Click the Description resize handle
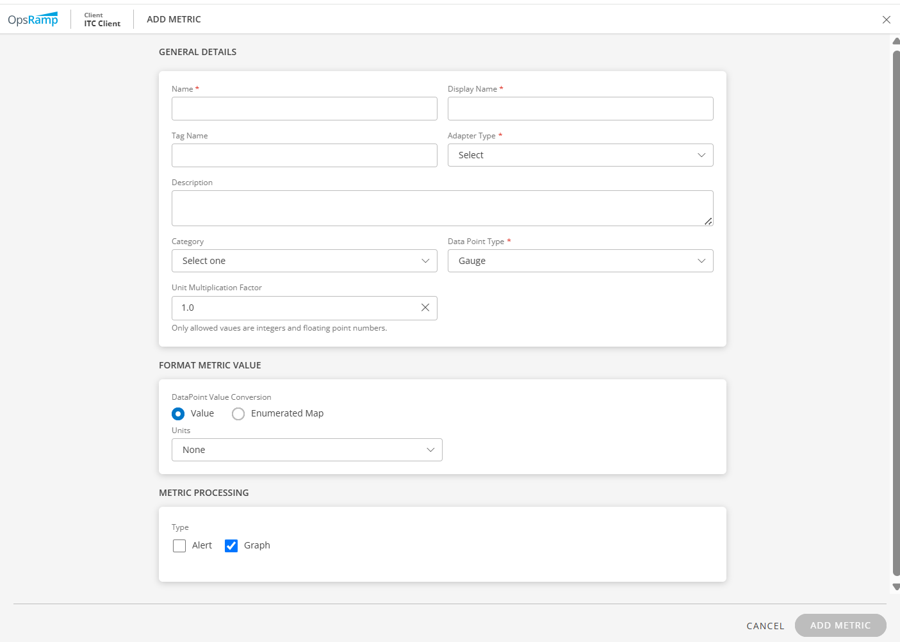The image size is (900, 642). point(708,221)
